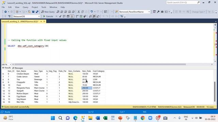Viewport: 218px width, 122px height.
Task: Toggle Include Client Statistics
Action: pos(85,16)
